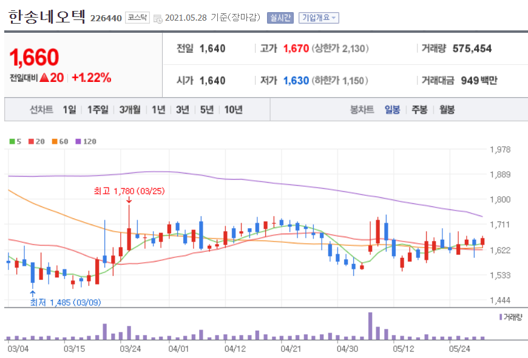Click the 최고 1,780 (03/25) chart marker
The width and height of the screenshot is (528, 358).
[129, 191]
